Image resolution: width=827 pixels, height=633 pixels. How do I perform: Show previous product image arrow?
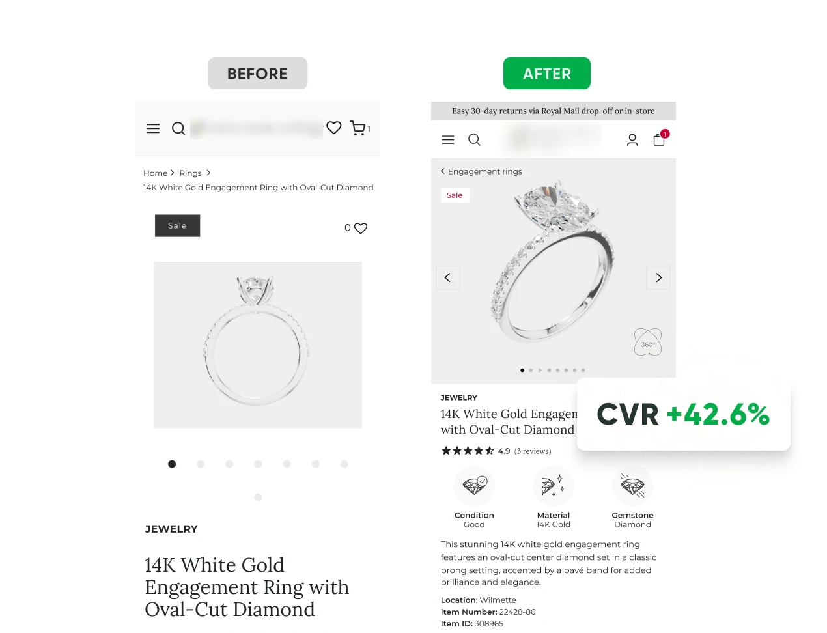tap(448, 277)
